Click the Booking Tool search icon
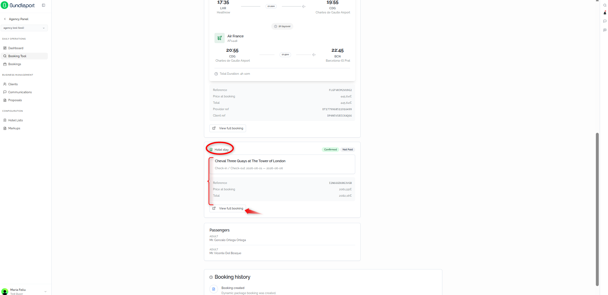 click(5, 56)
